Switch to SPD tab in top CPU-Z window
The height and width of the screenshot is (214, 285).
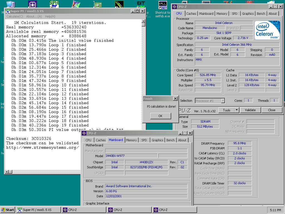point(234,14)
